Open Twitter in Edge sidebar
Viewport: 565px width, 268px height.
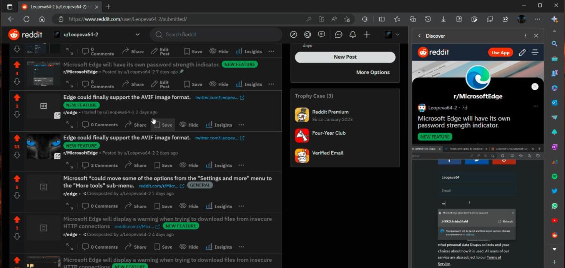(x=554, y=191)
